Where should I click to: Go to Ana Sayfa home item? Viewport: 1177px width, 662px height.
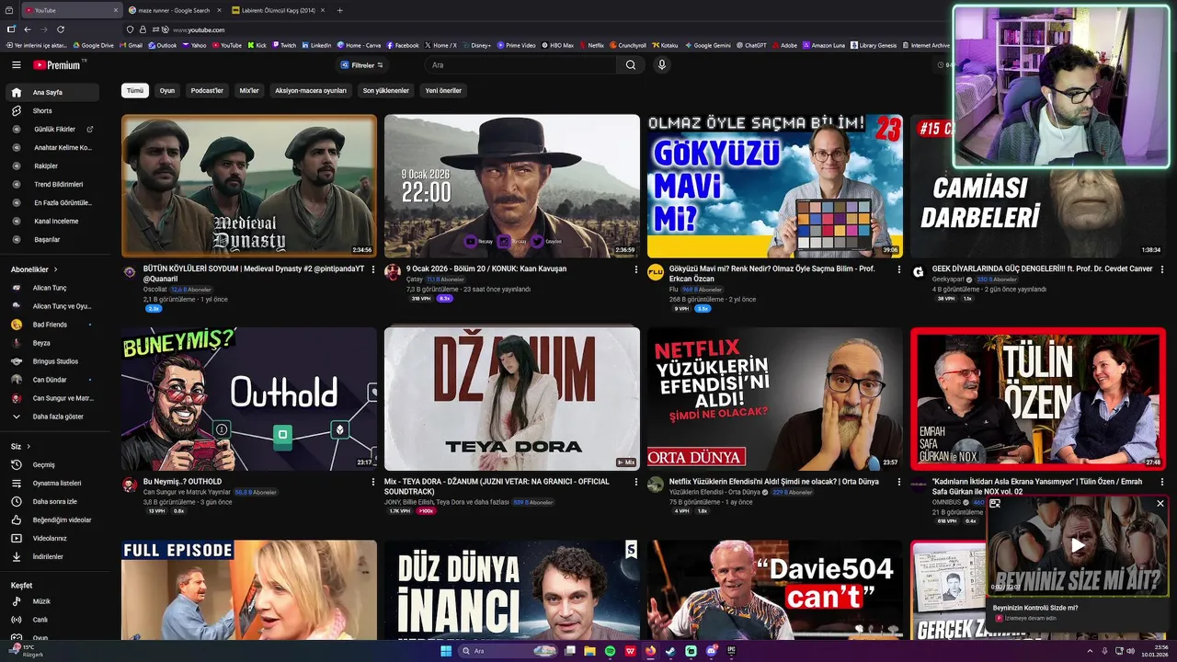(53, 92)
